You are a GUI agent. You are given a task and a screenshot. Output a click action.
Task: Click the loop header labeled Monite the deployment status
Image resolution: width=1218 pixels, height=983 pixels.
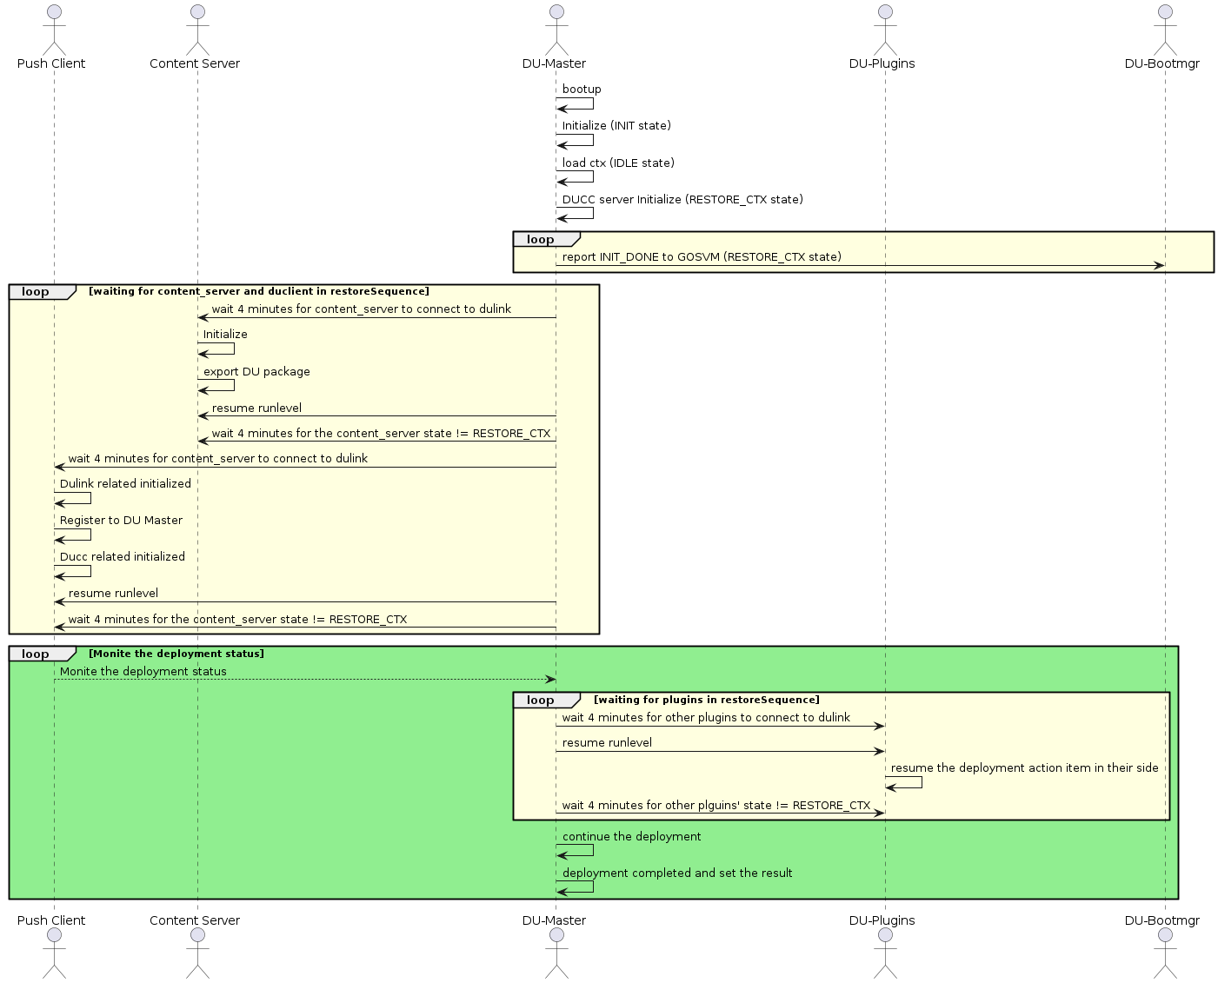40,654
